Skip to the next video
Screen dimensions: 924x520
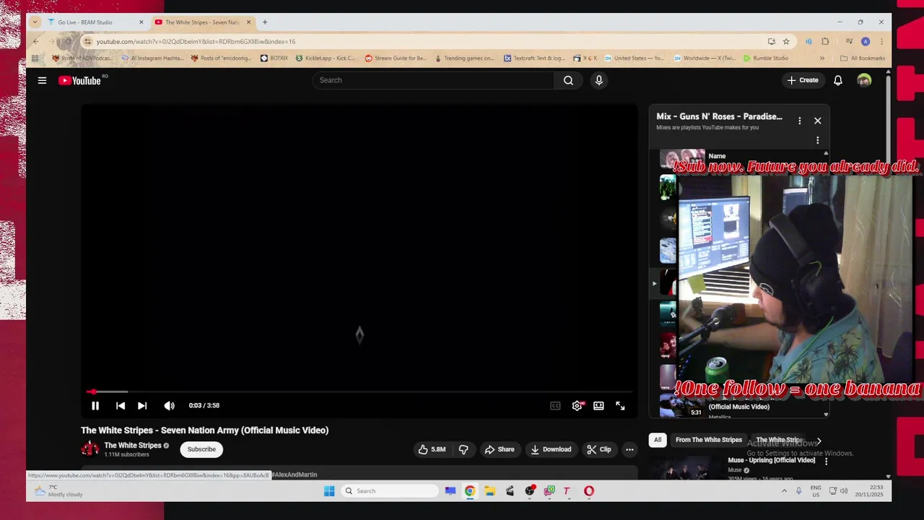coord(142,406)
